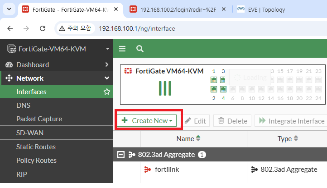Select port 2 on the faceplate
Screen dimensions: 327x188
tap(214, 89)
